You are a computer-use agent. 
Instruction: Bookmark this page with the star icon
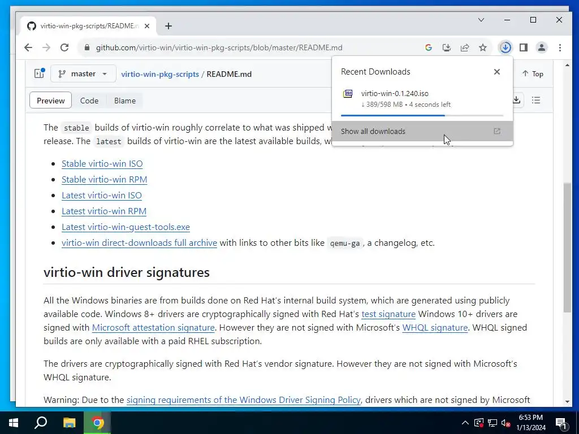tap(483, 47)
